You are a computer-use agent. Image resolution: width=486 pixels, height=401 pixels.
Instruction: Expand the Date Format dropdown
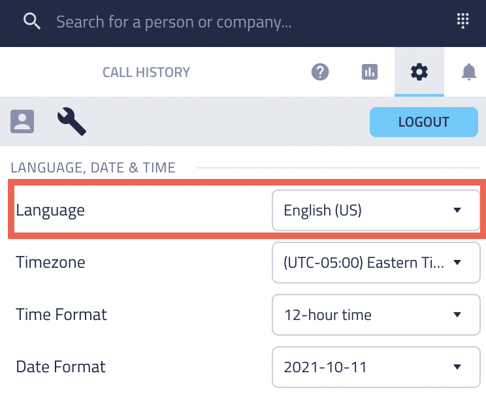pos(376,367)
